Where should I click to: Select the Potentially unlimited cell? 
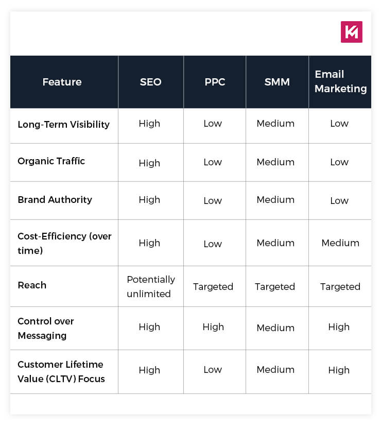(x=151, y=286)
